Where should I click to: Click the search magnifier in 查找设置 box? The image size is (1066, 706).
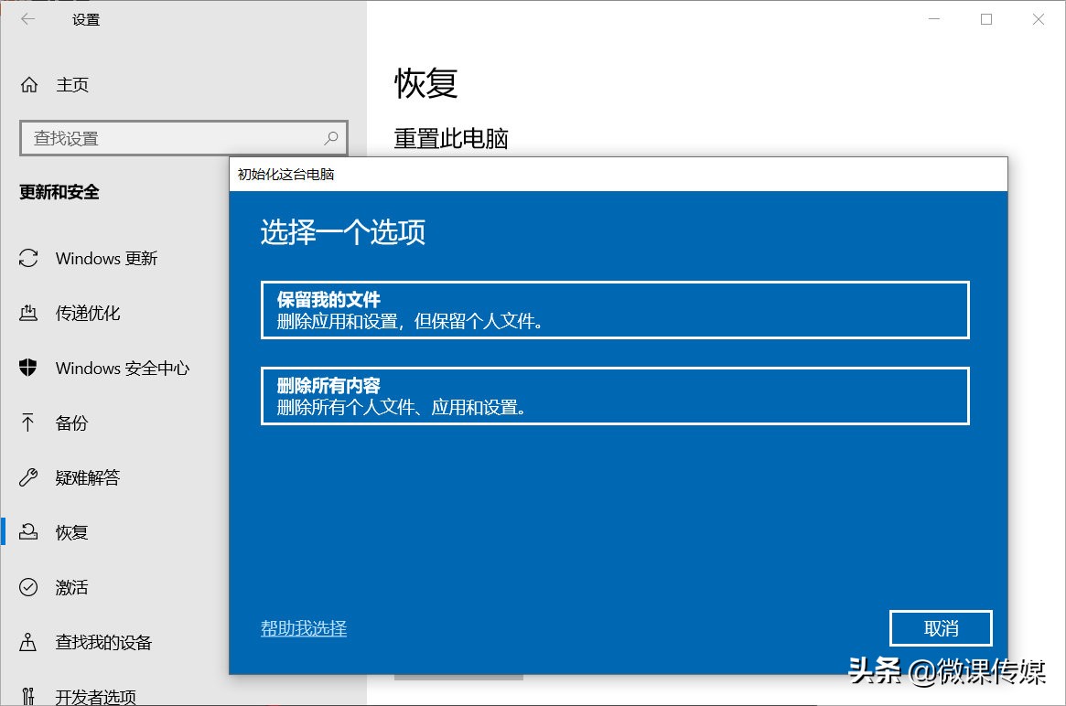pyautogui.click(x=329, y=137)
